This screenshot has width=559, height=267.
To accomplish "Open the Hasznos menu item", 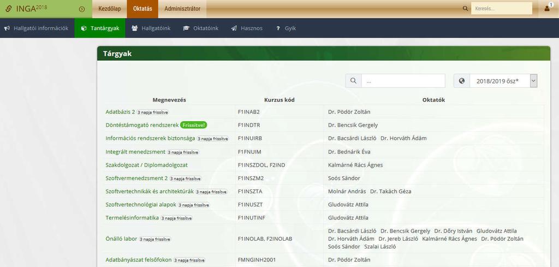I will tap(247, 28).
